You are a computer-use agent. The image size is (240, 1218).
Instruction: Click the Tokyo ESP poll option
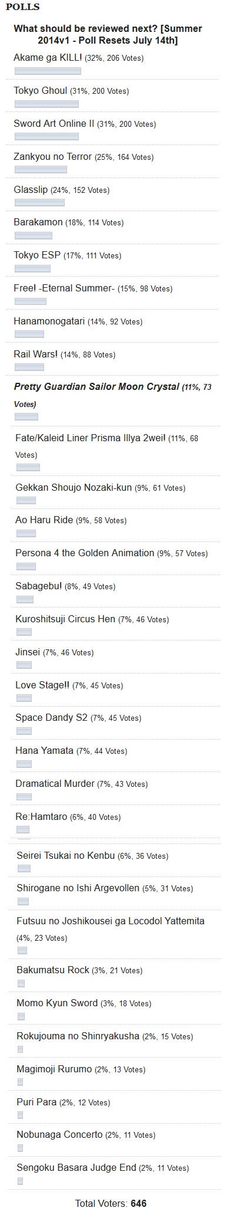click(67, 255)
